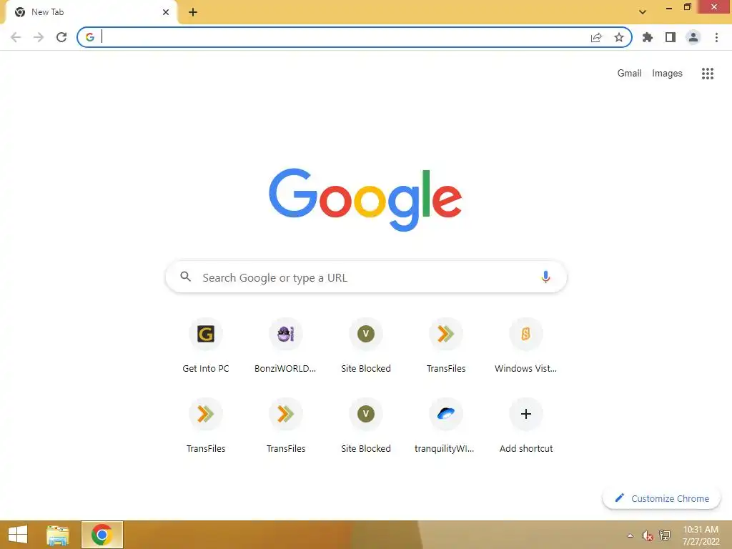Open the Windows Vist... shortcut
This screenshot has height=549, width=732.
pyautogui.click(x=525, y=345)
